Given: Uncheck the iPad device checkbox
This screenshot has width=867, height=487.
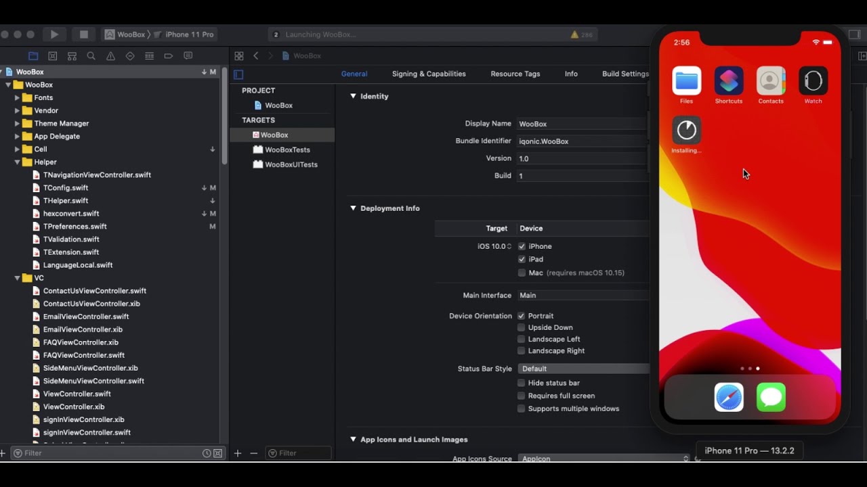Looking at the screenshot, I should [x=522, y=259].
